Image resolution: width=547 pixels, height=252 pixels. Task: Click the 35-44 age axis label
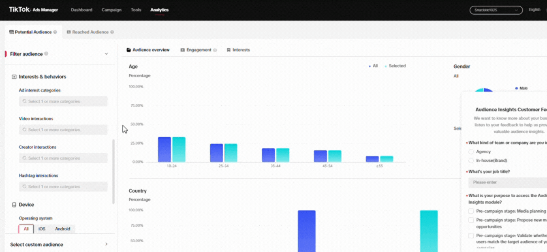tap(275, 166)
